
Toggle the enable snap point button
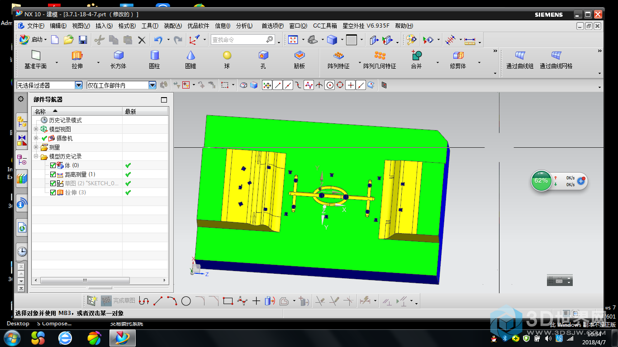click(x=267, y=85)
